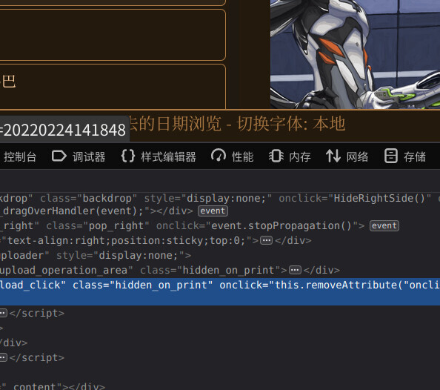The height and width of the screenshot is (390, 440).
Task: Expand ellipsis in the text-align:right sticky div
Action: tap(267, 240)
